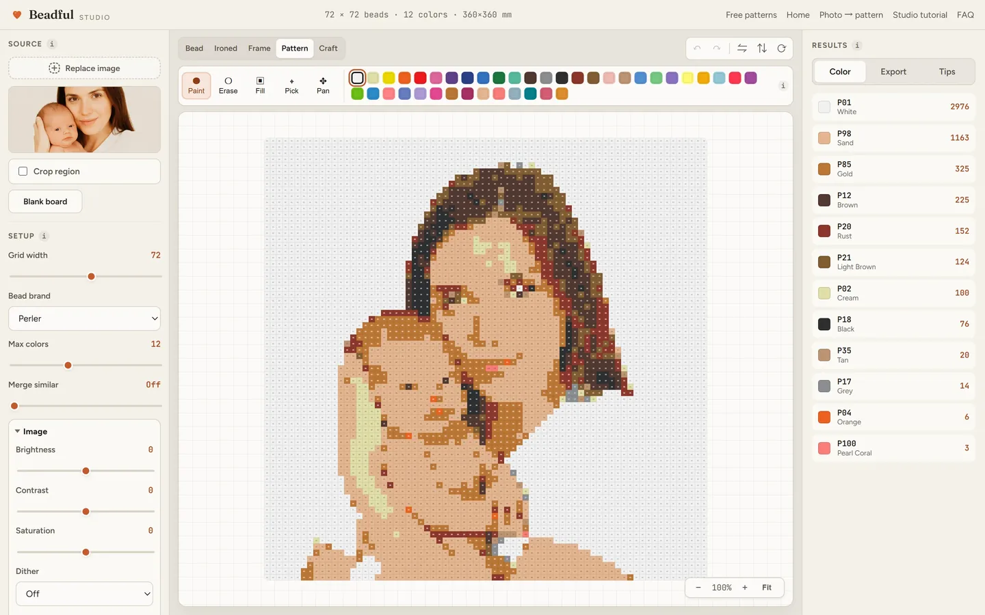Open the palette info icon

coord(783,85)
